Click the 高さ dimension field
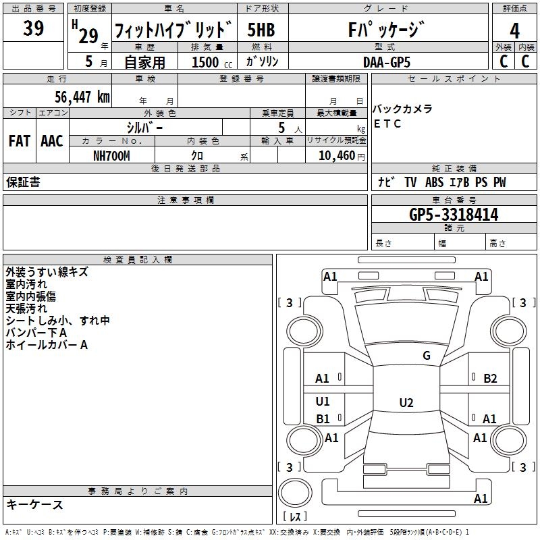 tap(511, 243)
